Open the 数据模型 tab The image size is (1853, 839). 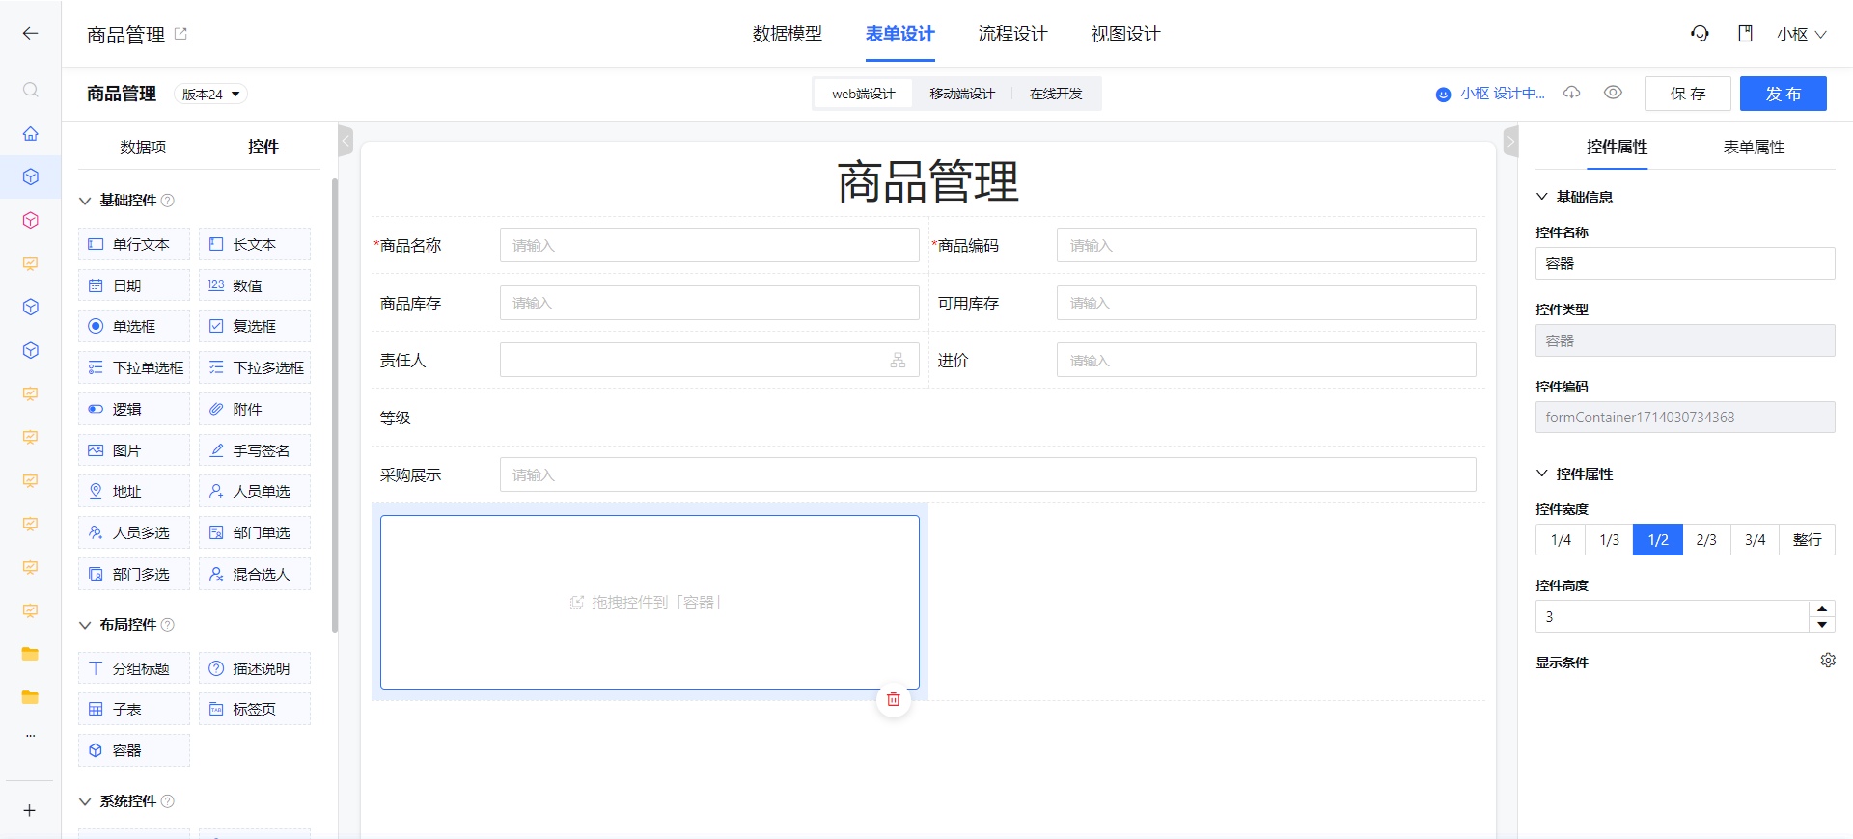click(x=788, y=34)
